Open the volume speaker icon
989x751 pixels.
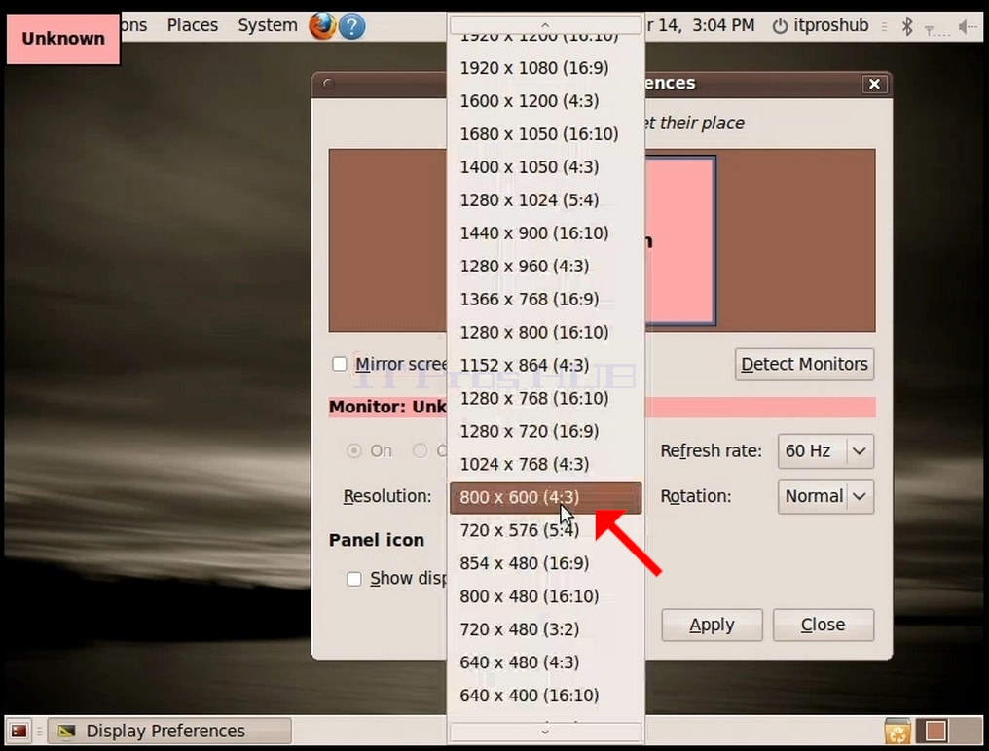pos(967,26)
